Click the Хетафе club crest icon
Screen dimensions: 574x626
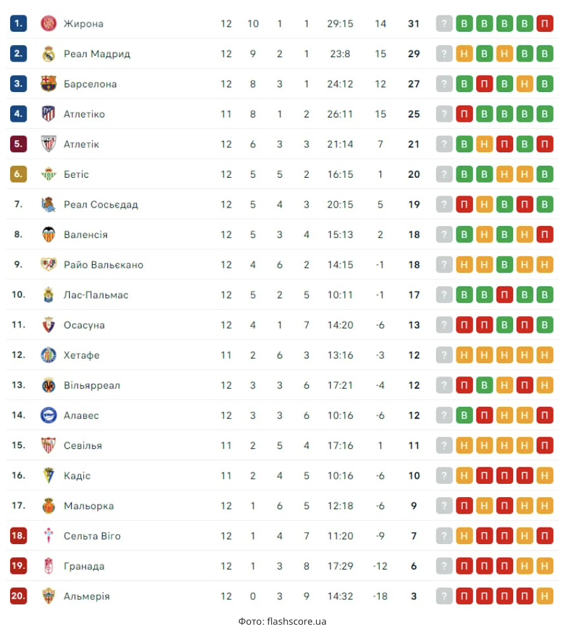(x=49, y=355)
